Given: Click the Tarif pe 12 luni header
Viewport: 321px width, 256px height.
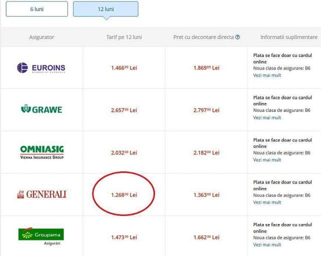Looking at the screenshot, I should (x=124, y=37).
